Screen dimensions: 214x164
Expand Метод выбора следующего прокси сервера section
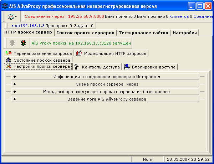tap(105, 92)
